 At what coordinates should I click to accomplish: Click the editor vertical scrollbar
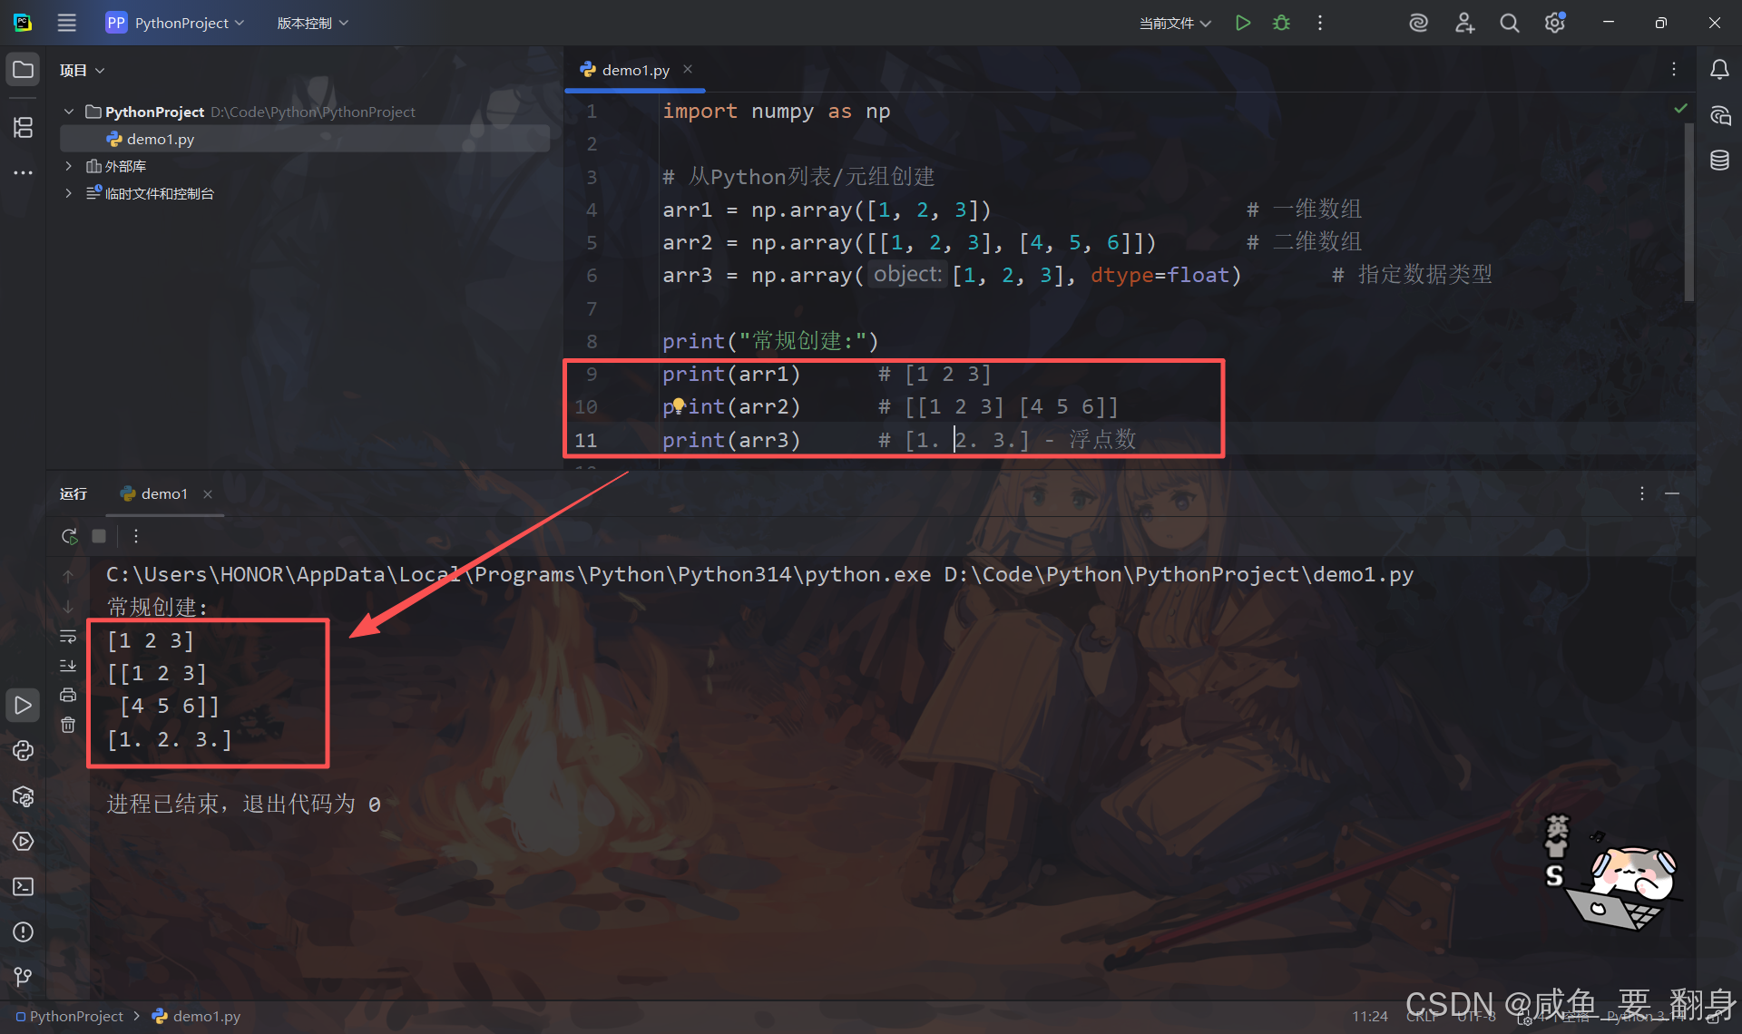click(x=1688, y=213)
